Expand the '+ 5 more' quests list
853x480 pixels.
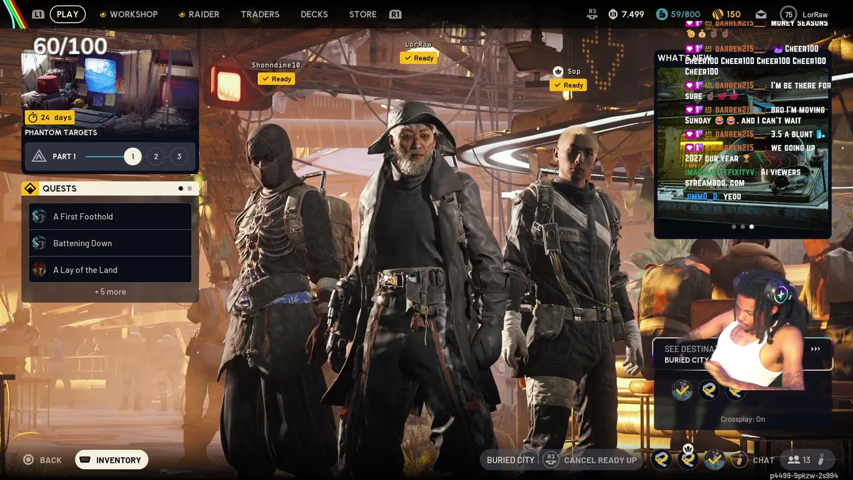pyautogui.click(x=110, y=291)
